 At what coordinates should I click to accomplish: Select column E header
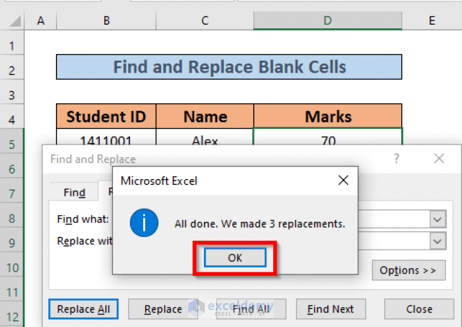point(432,20)
